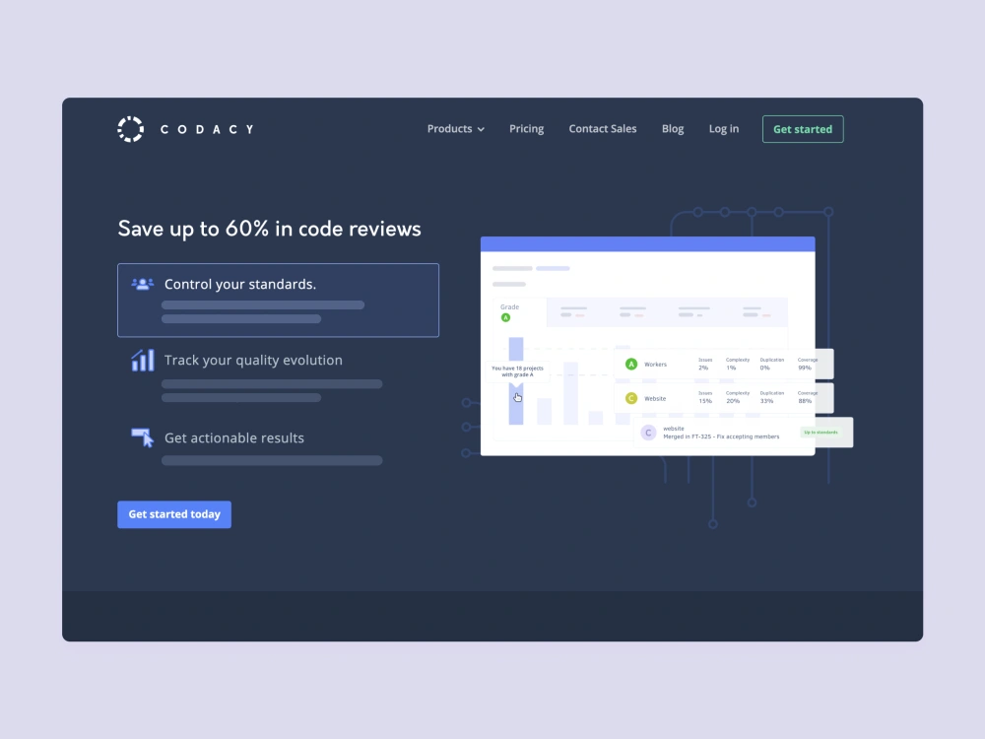This screenshot has height=739, width=985.
Task: Click the bar chart icon beside Track your quality
Action: pos(143,360)
